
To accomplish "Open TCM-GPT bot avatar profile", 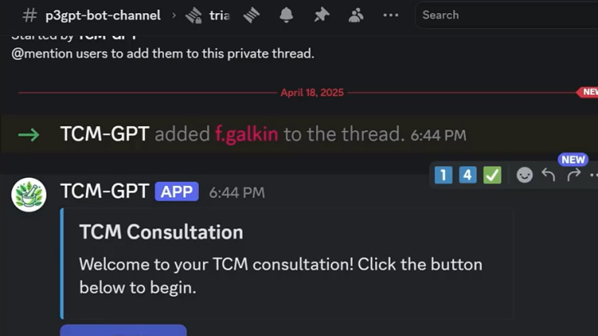I will [29, 194].
